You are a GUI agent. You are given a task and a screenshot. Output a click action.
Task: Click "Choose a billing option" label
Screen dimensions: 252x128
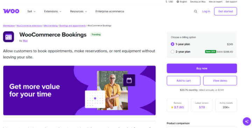(183, 37)
